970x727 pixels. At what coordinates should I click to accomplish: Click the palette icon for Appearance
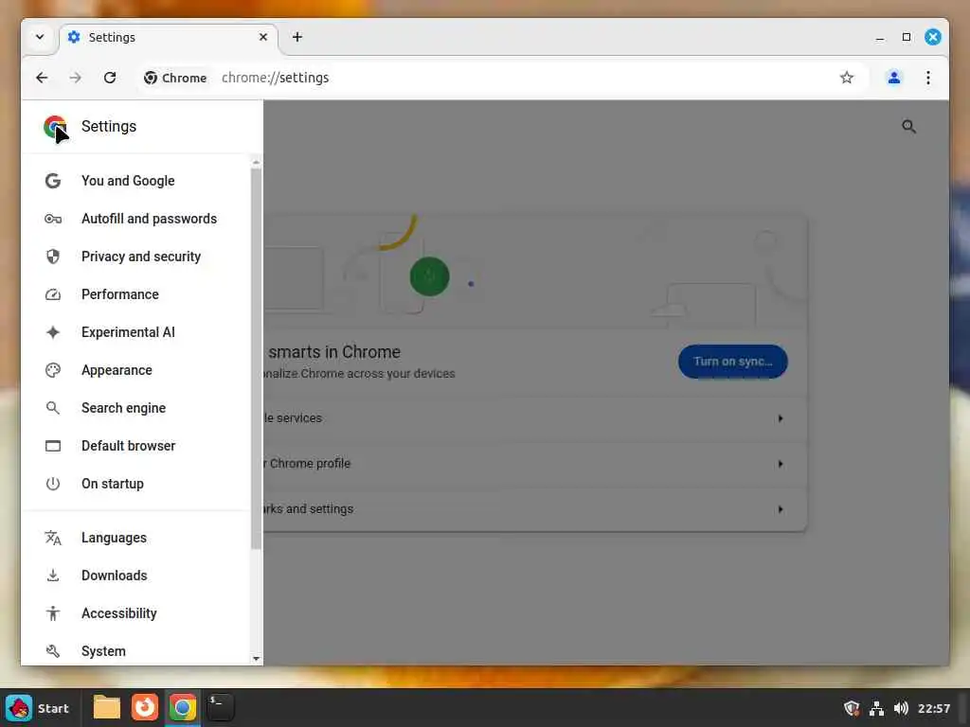pyautogui.click(x=53, y=370)
